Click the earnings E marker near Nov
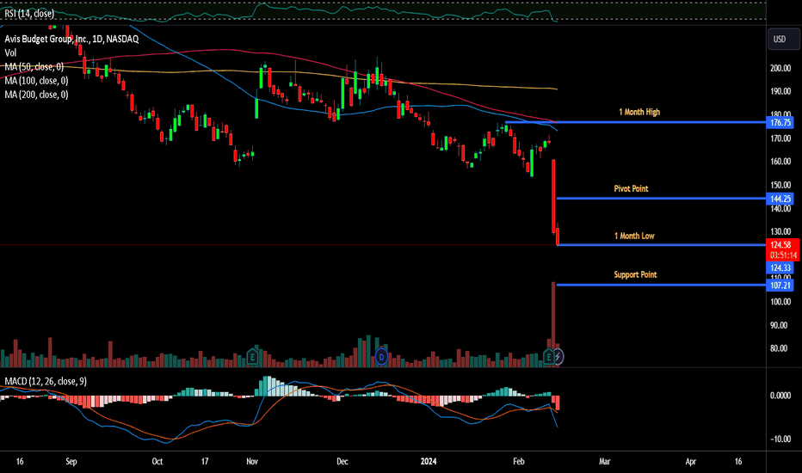The height and width of the screenshot is (473, 802). pos(252,356)
